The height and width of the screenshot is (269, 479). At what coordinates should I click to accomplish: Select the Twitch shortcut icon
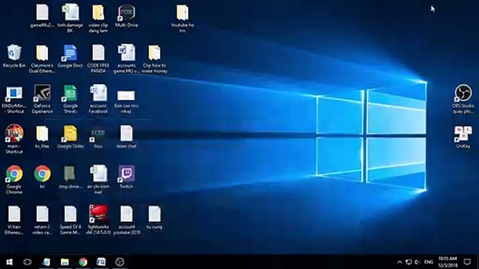coord(126,174)
